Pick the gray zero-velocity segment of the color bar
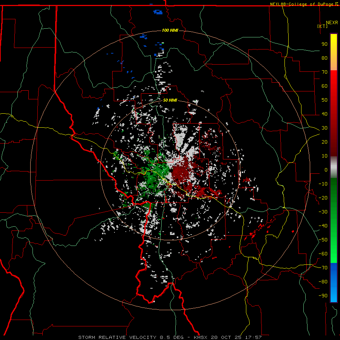The height and width of the screenshot is (340, 340). click(x=334, y=167)
